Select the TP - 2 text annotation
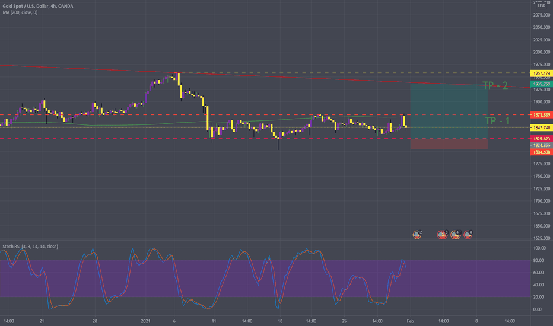 tap(495, 85)
